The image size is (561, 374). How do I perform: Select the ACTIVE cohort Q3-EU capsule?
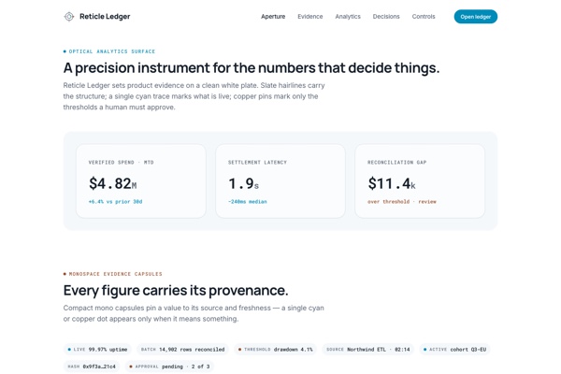(454, 350)
